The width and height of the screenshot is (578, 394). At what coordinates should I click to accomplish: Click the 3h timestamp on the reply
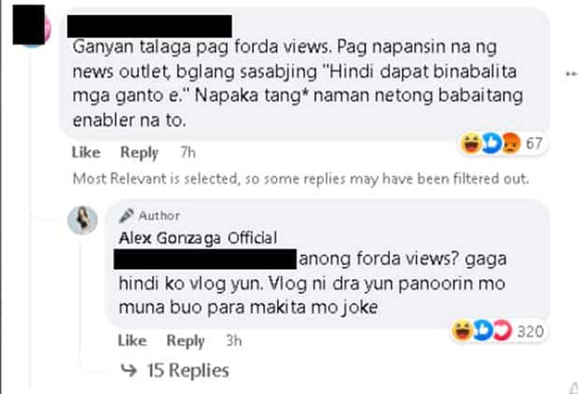234,340
